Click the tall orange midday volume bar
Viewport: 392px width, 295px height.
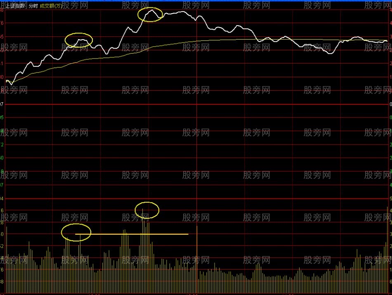pyautogui.click(x=197, y=259)
